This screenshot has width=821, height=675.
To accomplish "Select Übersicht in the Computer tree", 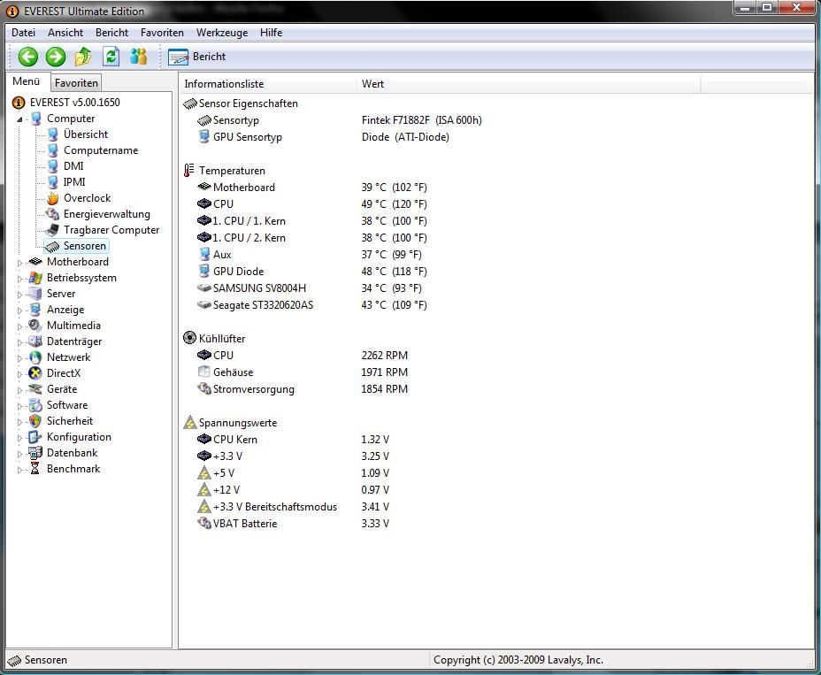I will (x=85, y=134).
